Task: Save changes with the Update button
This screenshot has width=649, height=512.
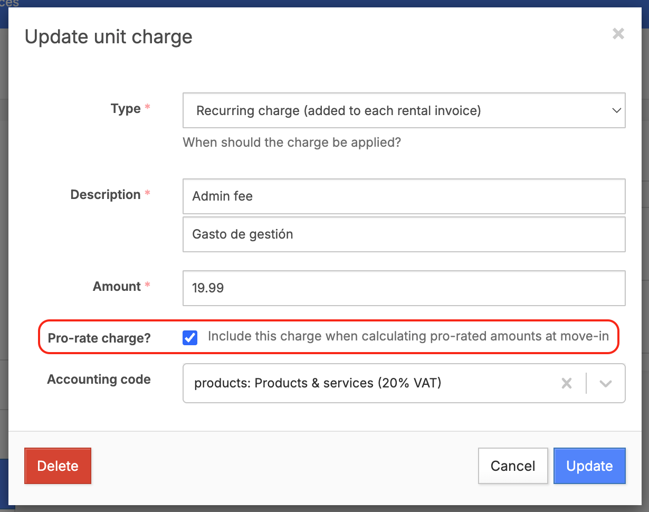Action: tap(589, 466)
